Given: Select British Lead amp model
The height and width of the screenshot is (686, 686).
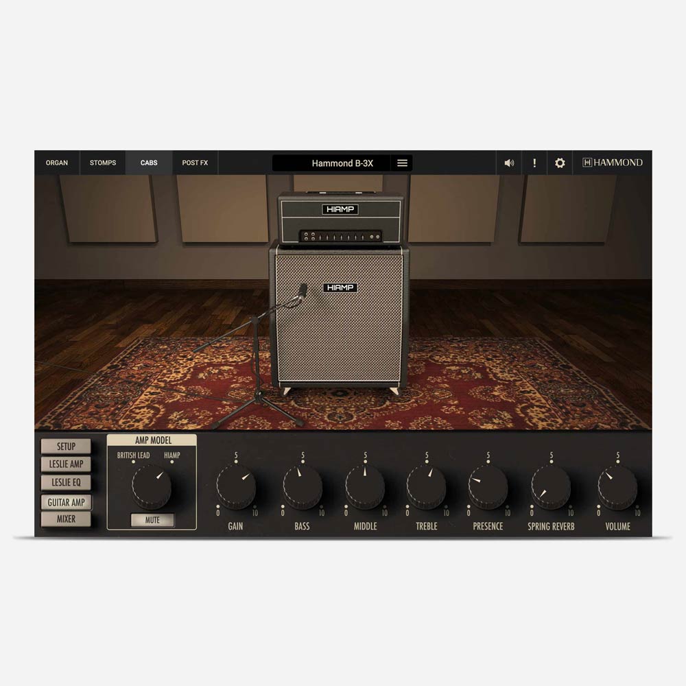Looking at the screenshot, I should click(133, 456).
